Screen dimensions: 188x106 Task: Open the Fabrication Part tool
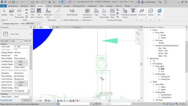[x=48, y=13]
